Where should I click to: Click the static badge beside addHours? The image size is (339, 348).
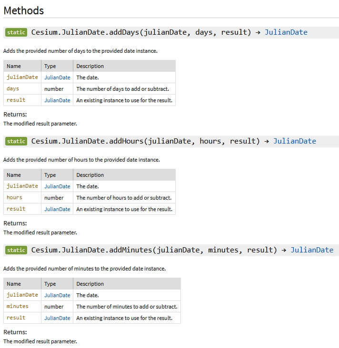pos(16,141)
